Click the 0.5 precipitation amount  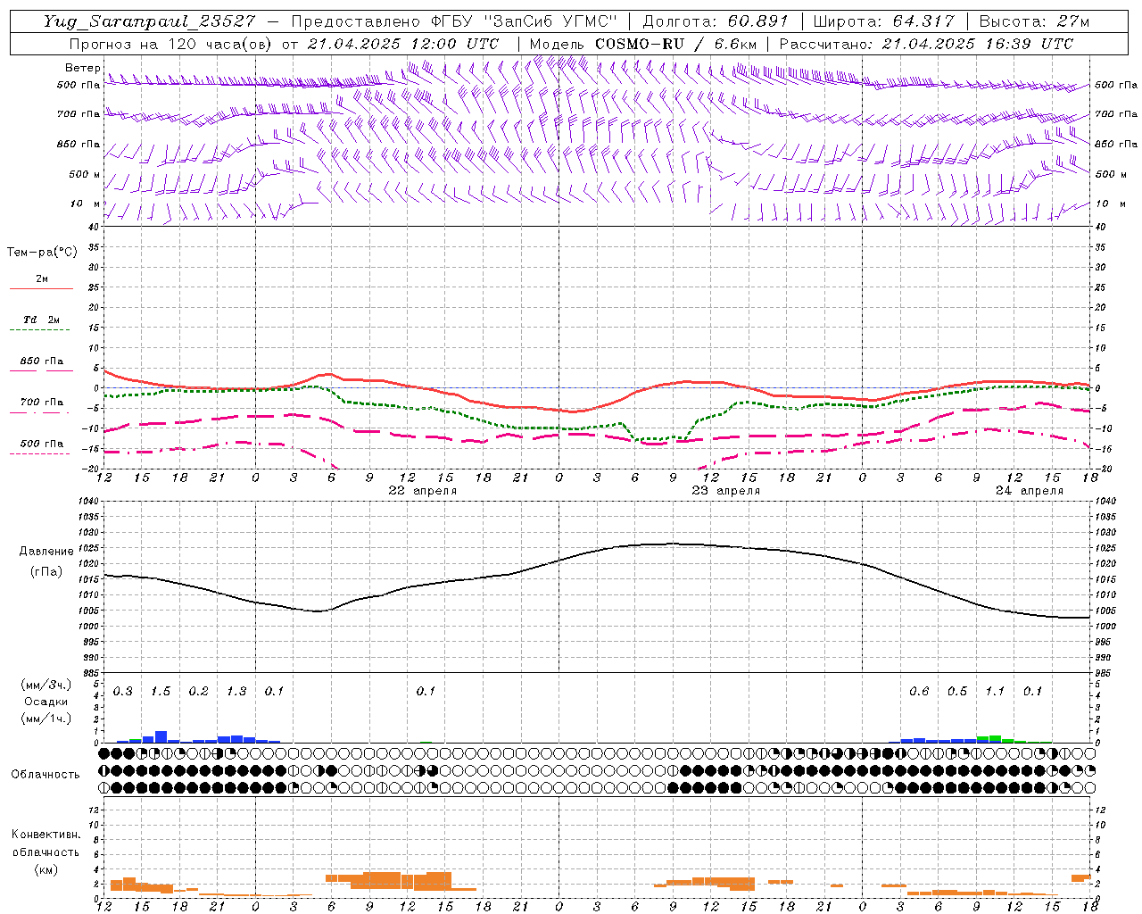point(957,692)
